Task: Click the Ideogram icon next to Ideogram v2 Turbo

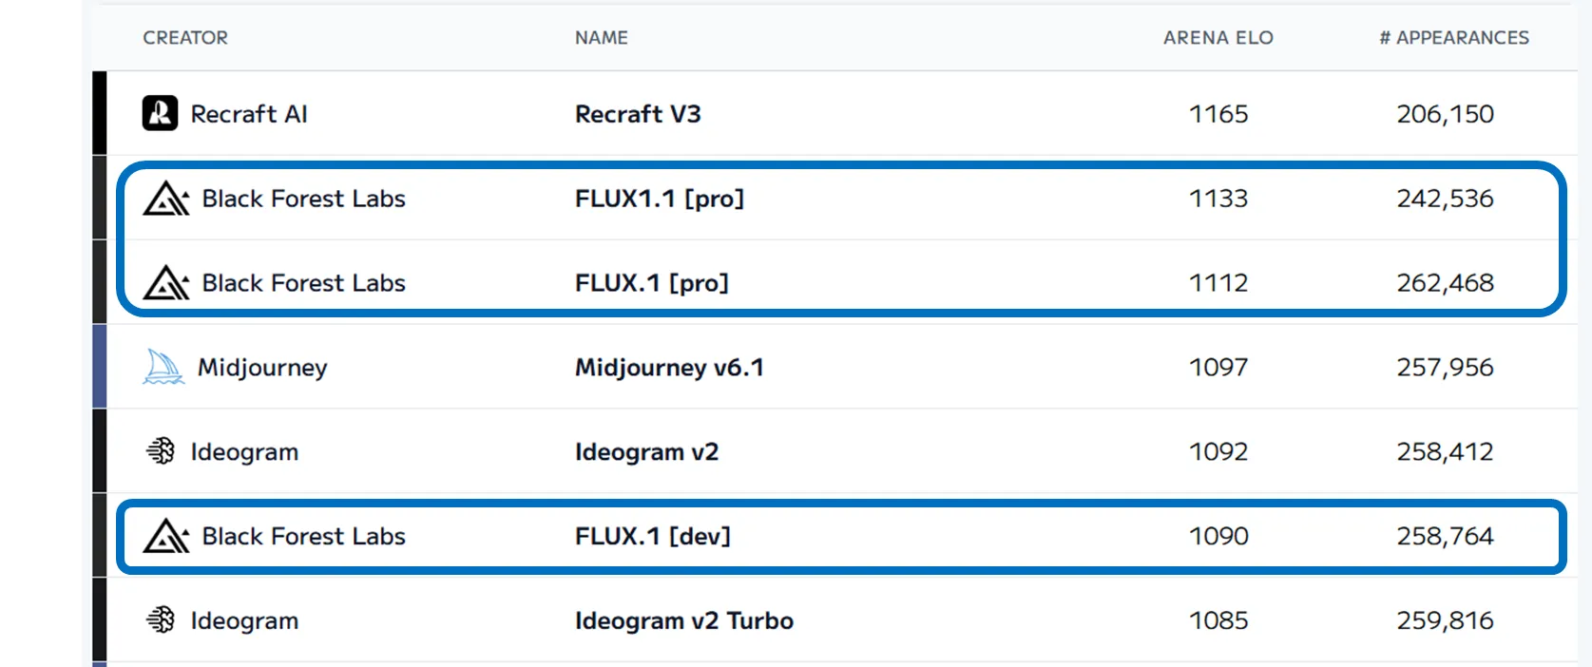Action: pyautogui.click(x=160, y=619)
